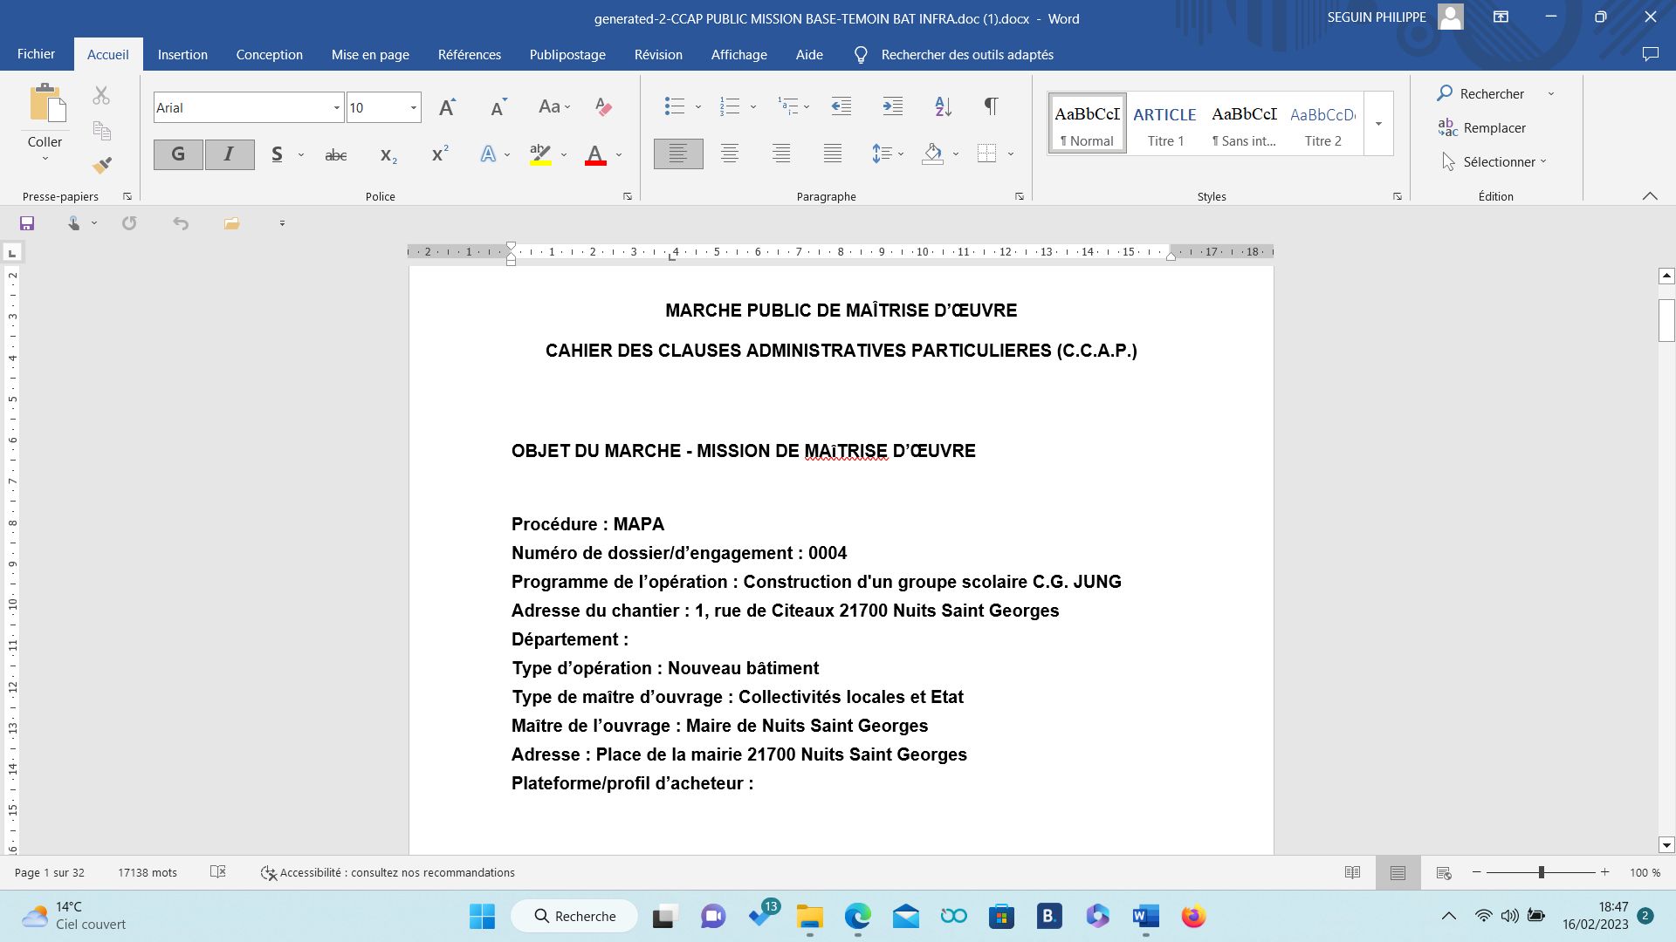Click the accessibility checker status icon
The width and height of the screenshot is (1676, 942).
(269, 872)
